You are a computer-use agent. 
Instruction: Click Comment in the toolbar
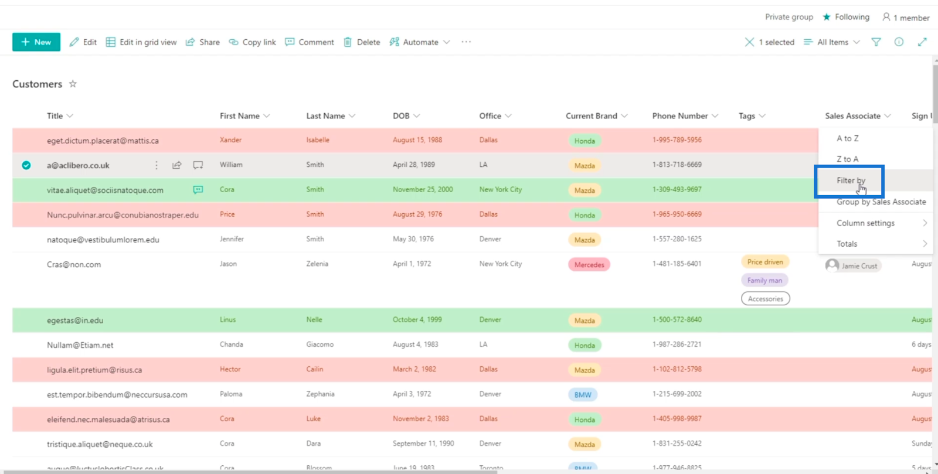(x=310, y=42)
